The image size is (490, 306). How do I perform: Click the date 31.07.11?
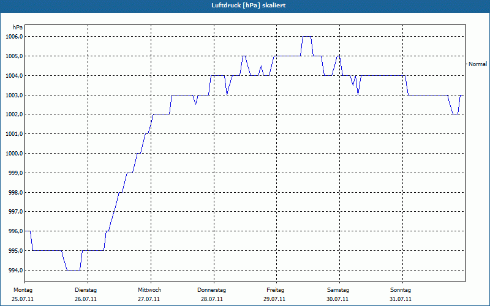pyautogui.click(x=401, y=299)
